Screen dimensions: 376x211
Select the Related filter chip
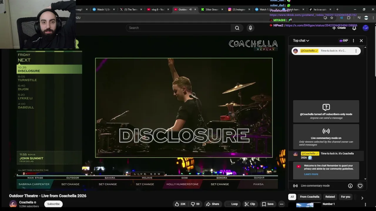pyautogui.click(x=330, y=197)
